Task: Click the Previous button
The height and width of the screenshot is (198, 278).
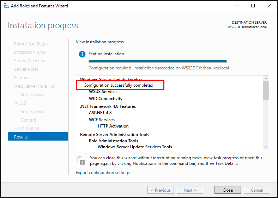Action: click(x=161, y=190)
